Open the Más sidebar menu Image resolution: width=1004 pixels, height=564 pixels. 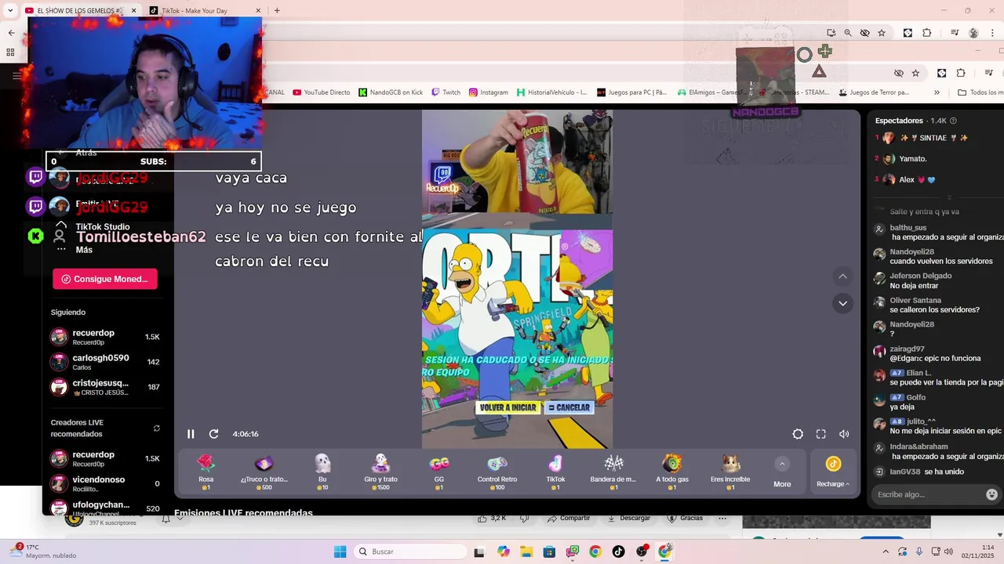tap(84, 250)
